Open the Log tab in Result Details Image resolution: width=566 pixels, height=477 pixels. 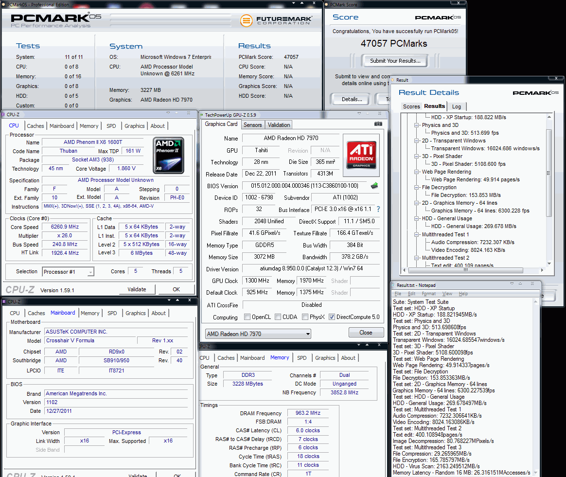click(457, 106)
